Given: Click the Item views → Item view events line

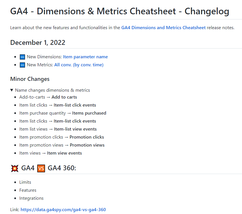Looking at the screenshot, I should [x=51, y=153].
